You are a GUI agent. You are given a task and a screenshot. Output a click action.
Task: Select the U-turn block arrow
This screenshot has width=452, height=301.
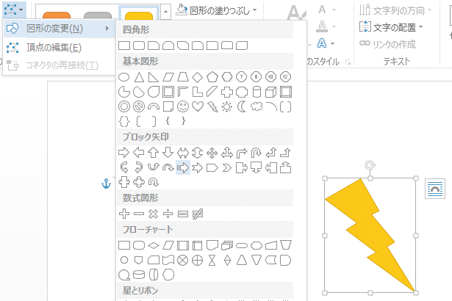coord(257,153)
